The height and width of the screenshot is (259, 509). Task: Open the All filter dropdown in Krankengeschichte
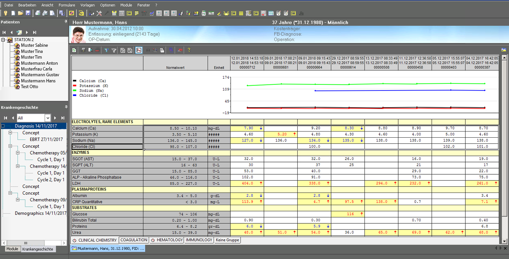point(48,118)
